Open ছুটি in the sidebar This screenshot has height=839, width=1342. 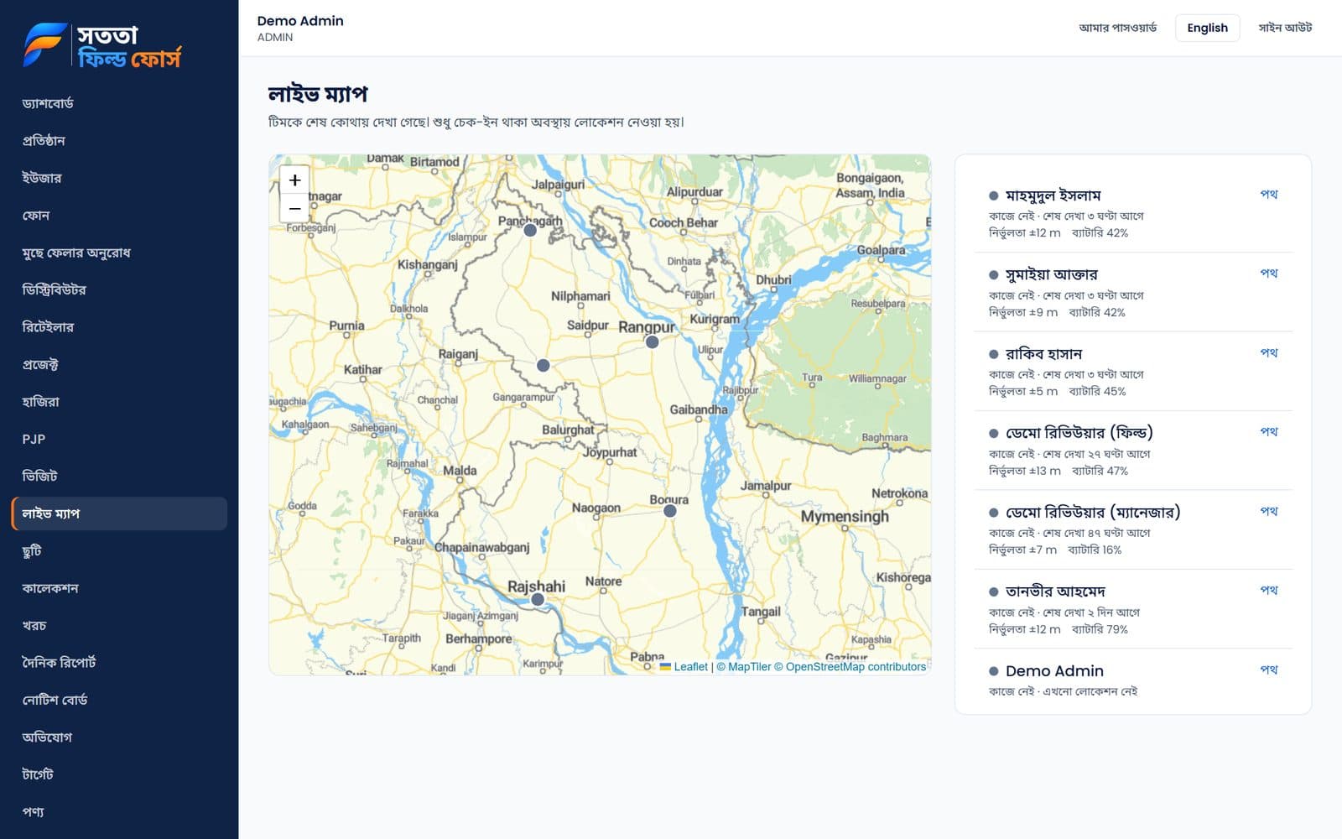click(x=119, y=550)
